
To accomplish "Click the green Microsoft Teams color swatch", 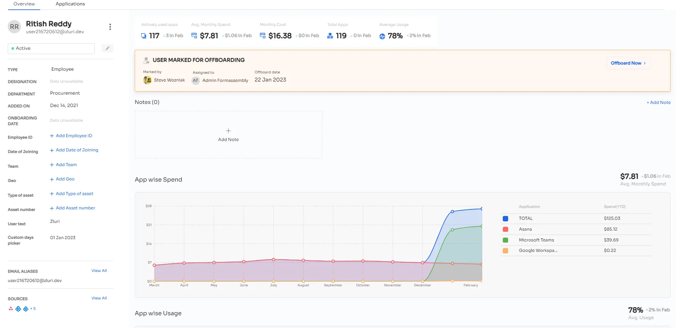I will [x=505, y=240].
